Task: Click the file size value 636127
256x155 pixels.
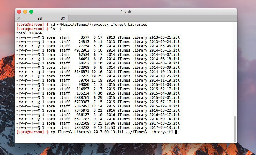Action: point(83,115)
